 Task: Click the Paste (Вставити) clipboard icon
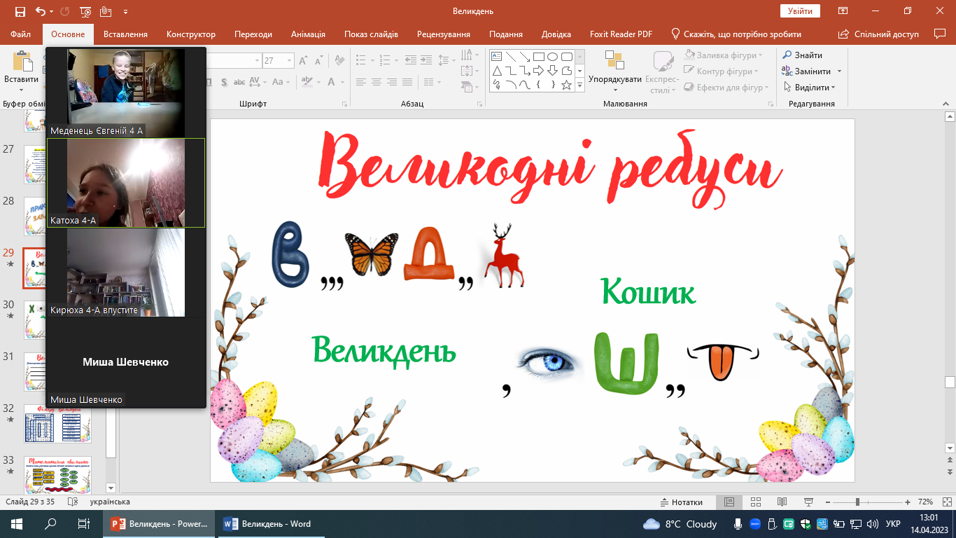pos(22,61)
